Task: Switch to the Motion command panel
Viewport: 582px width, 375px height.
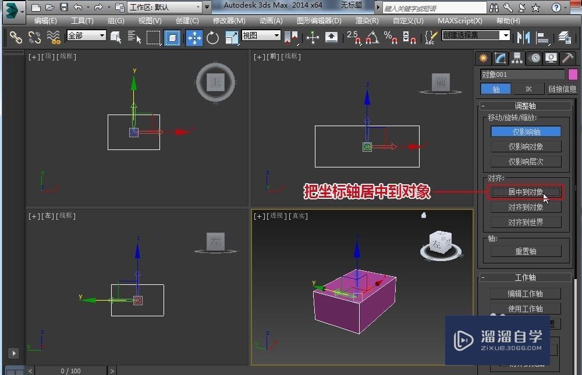Action: [534, 58]
